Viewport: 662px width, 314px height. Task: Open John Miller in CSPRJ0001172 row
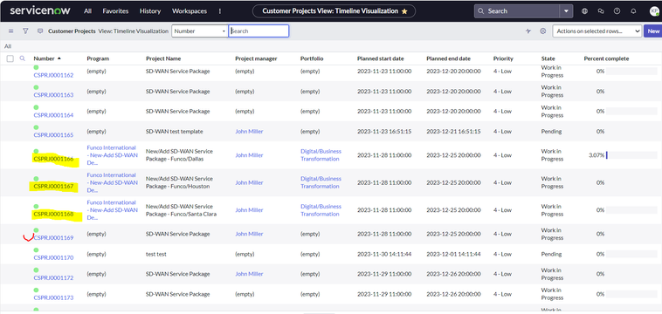[249, 274]
